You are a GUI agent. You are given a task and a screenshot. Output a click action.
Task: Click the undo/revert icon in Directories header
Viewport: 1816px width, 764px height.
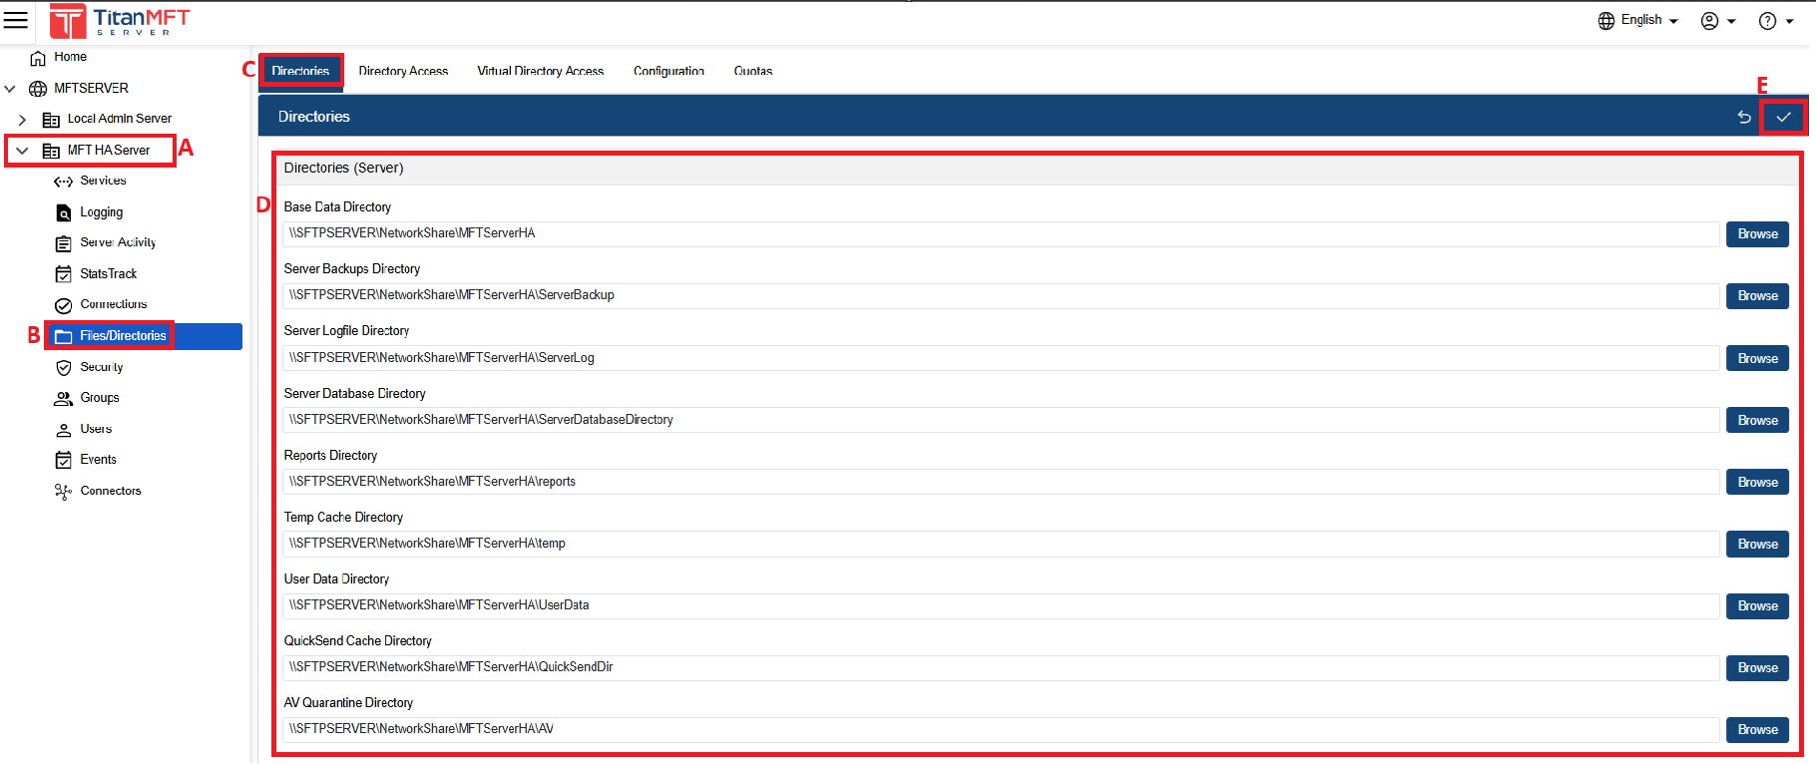pyautogui.click(x=1744, y=117)
